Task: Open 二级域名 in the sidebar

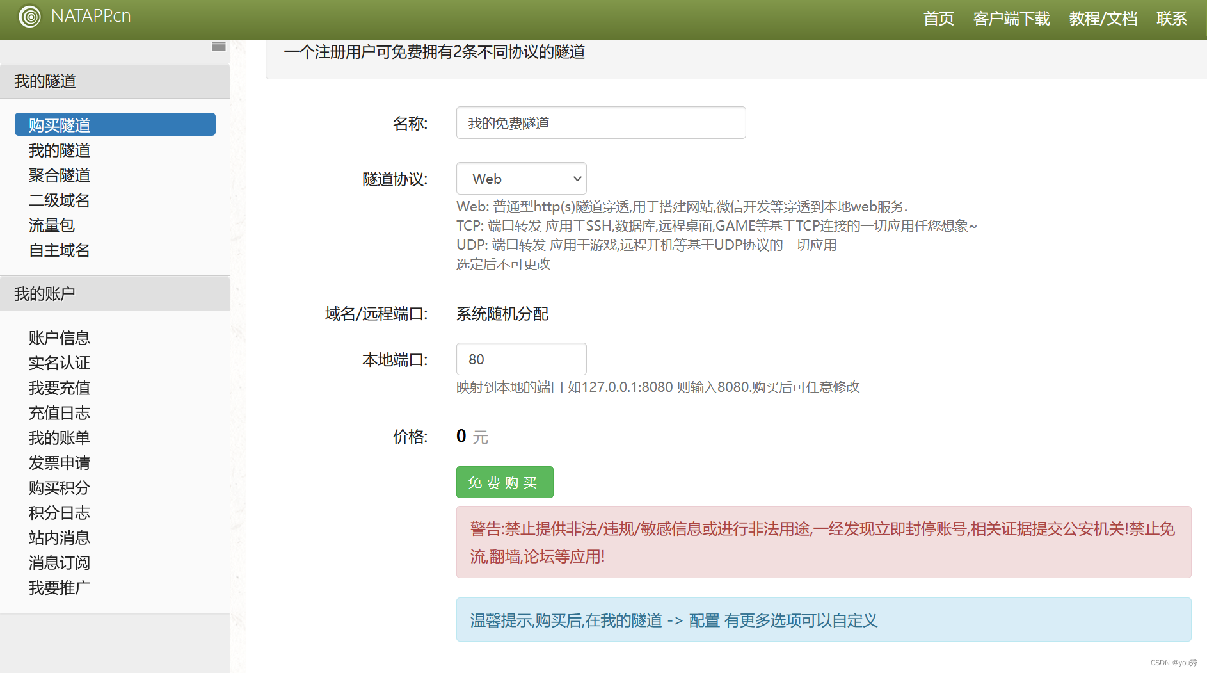Action: (x=60, y=200)
